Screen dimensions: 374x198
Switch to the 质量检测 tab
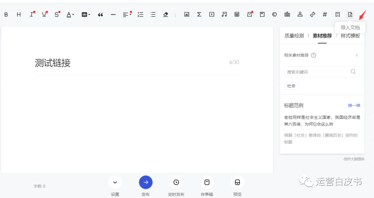click(294, 36)
